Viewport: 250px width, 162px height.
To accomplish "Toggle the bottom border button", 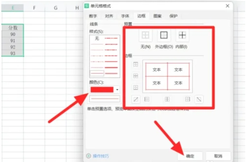I will 136,87.
